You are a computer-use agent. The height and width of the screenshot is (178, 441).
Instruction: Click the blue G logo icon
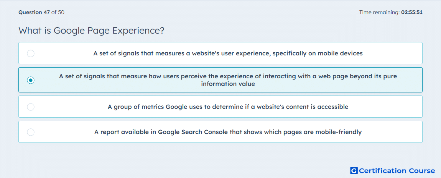pos(354,170)
